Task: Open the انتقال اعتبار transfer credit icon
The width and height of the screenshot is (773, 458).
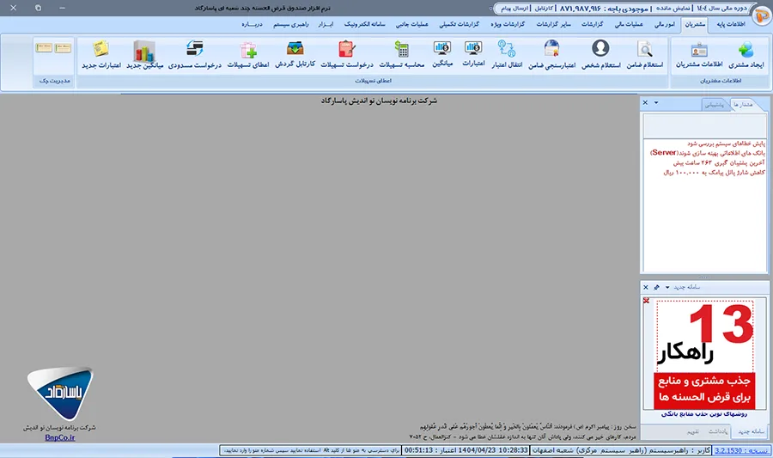Action: click(506, 48)
